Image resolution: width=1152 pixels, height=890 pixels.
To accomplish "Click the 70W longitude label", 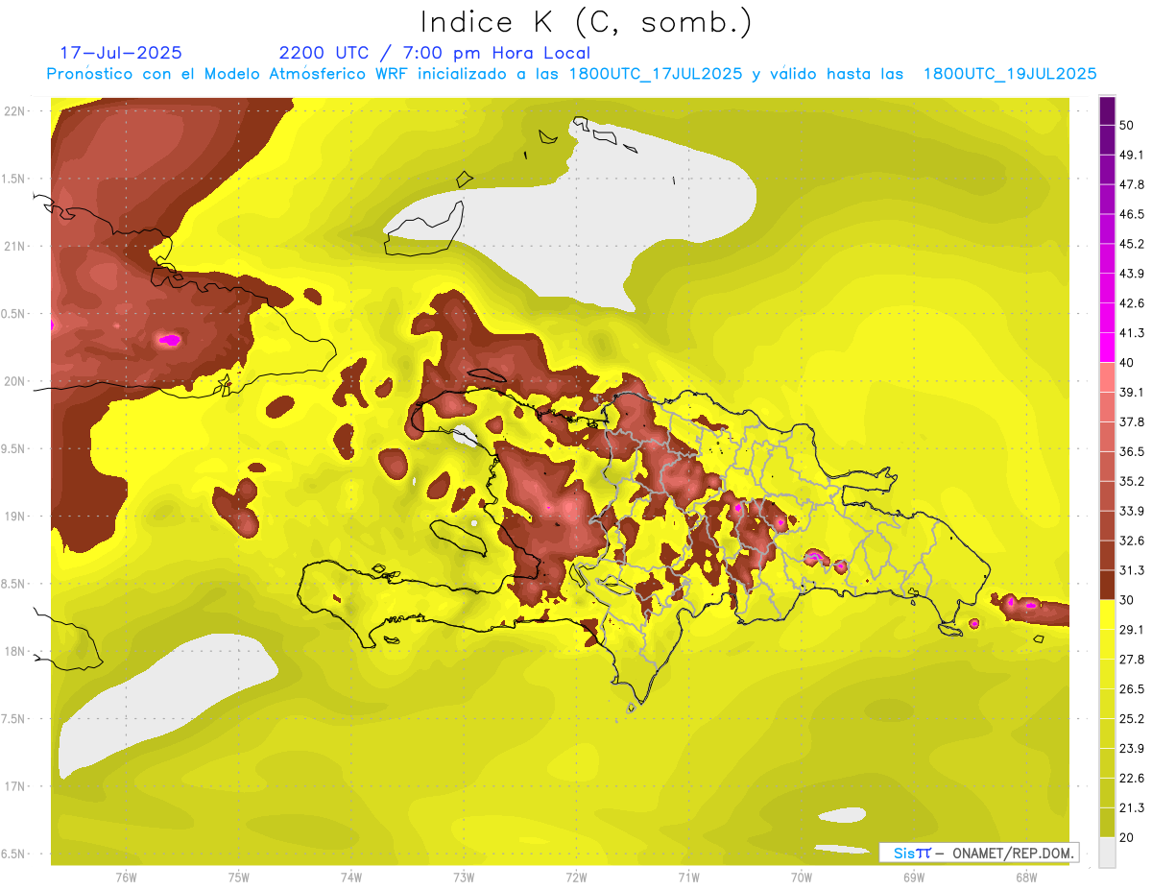I will [802, 878].
